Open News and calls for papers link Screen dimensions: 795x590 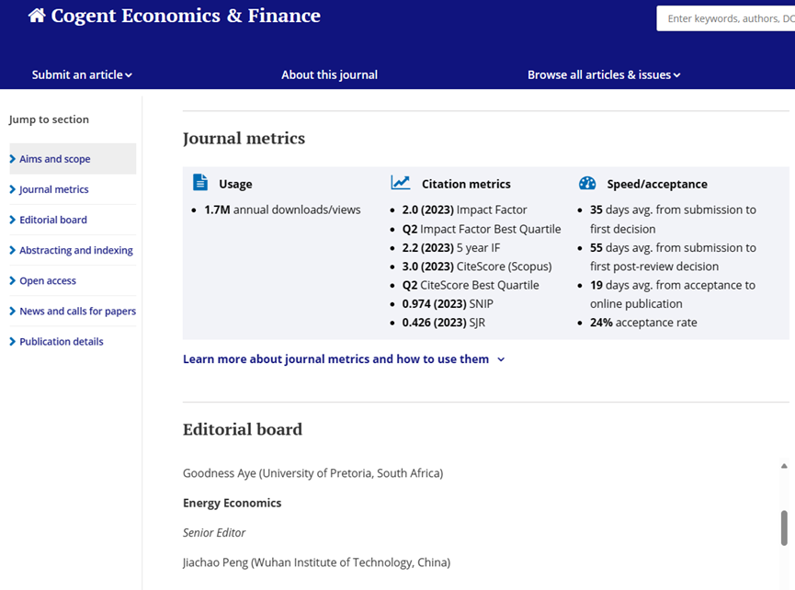[78, 312]
